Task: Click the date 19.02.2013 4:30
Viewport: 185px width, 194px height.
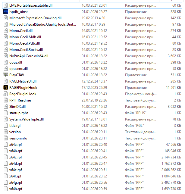Action: point(93,18)
